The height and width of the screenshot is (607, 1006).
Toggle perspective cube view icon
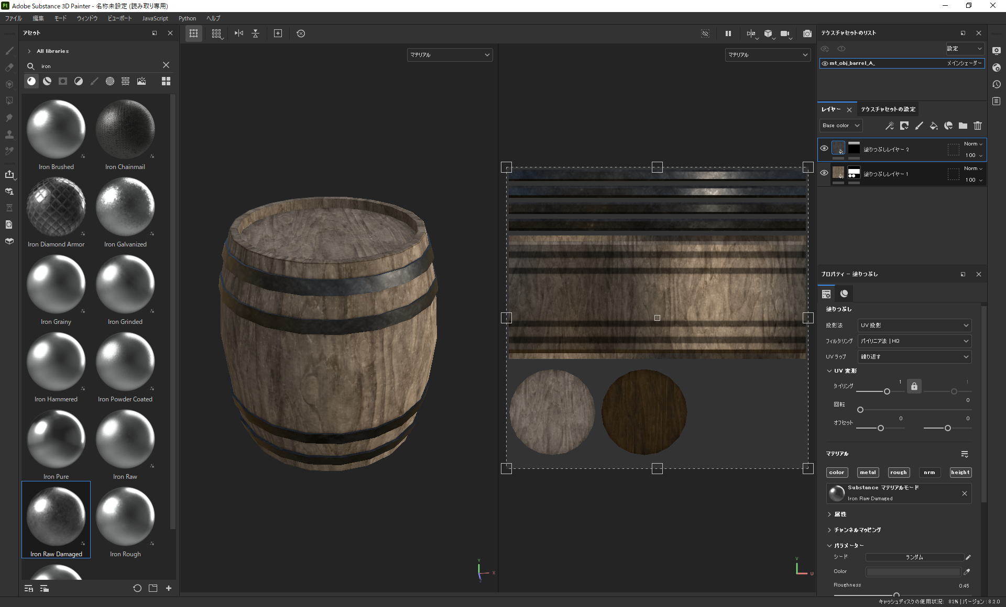point(768,33)
